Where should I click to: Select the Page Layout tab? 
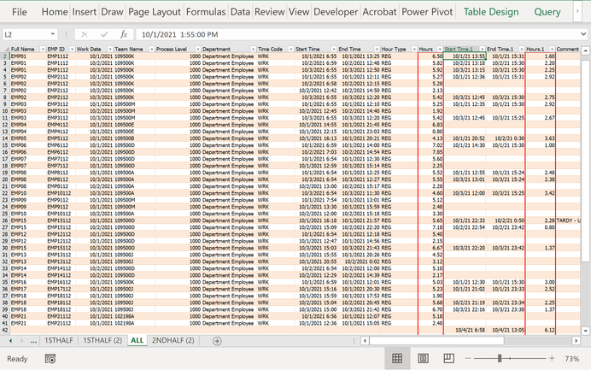[x=155, y=12]
